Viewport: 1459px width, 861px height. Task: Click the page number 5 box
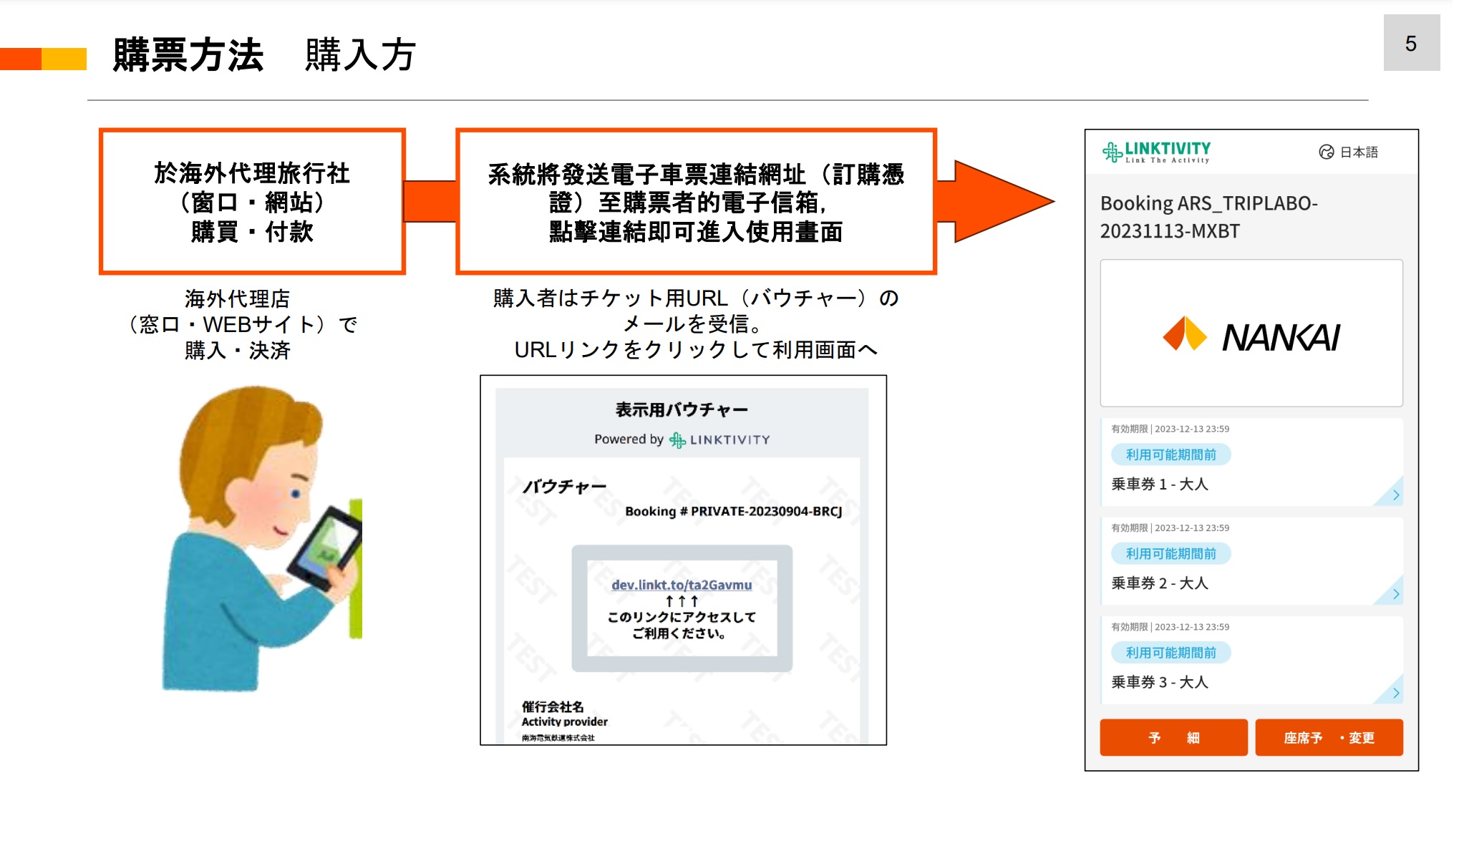pyautogui.click(x=1411, y=43)
